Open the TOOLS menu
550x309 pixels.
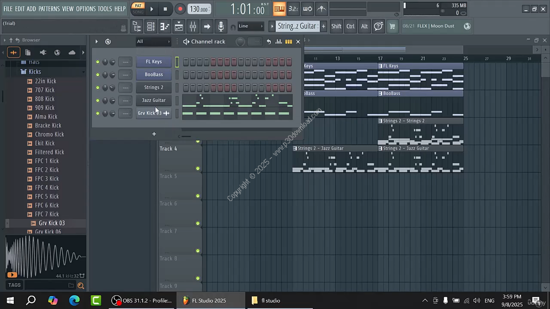click(105, 9)
